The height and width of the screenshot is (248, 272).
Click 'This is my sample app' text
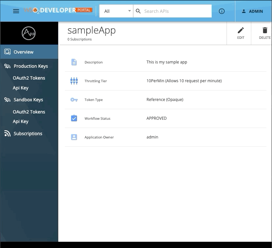tap(167, 62)
